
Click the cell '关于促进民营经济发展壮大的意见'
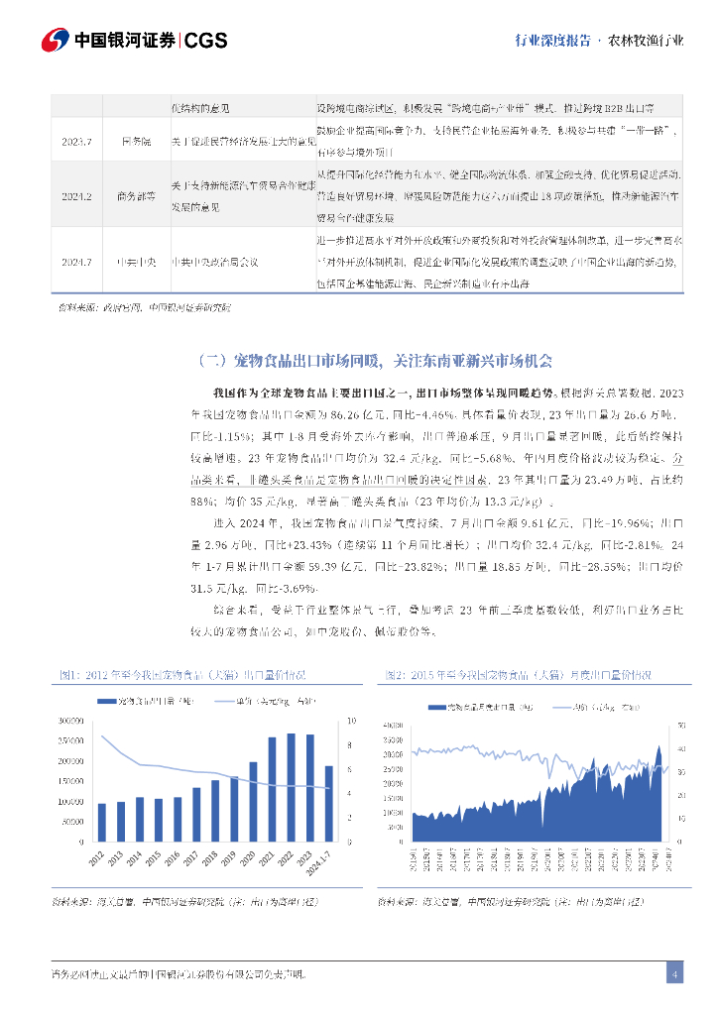coord(243,141)
